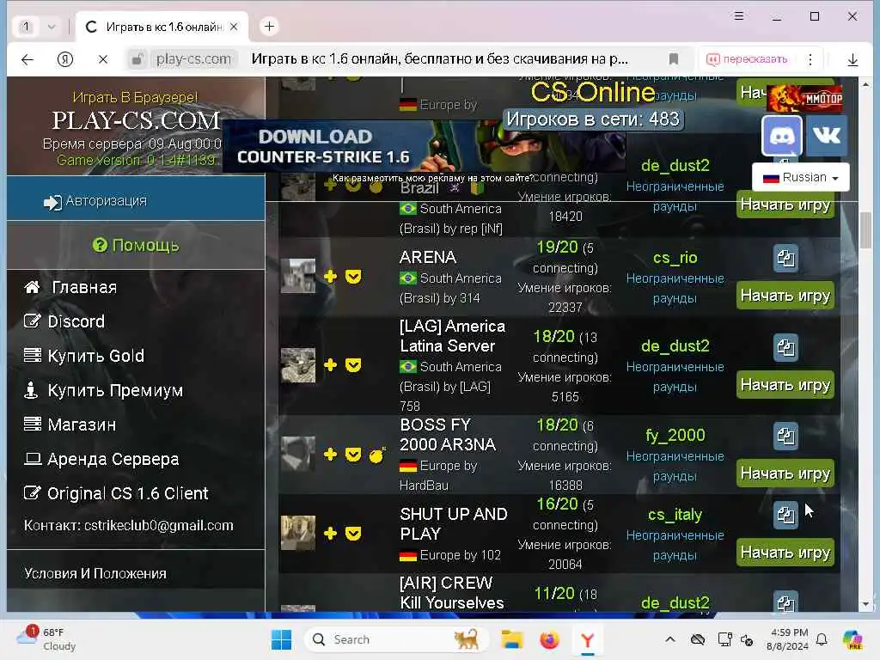Copy [AIR] CREW server link icon
This screenshot has height=660, width=880.
point(785,602)
